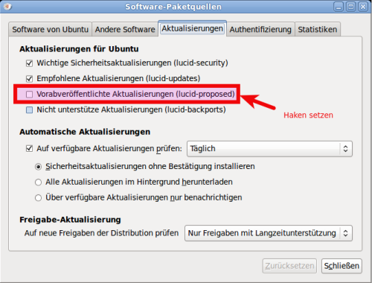Close the window with the X icon
372x283 pixels.
[363, 7]
